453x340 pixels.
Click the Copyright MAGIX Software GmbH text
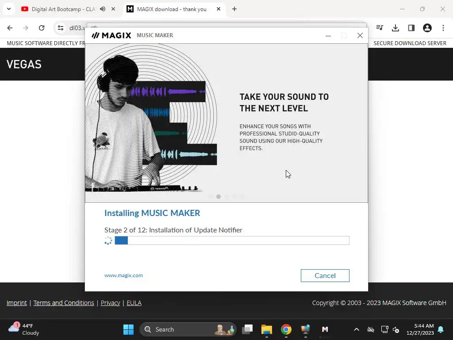379,303
